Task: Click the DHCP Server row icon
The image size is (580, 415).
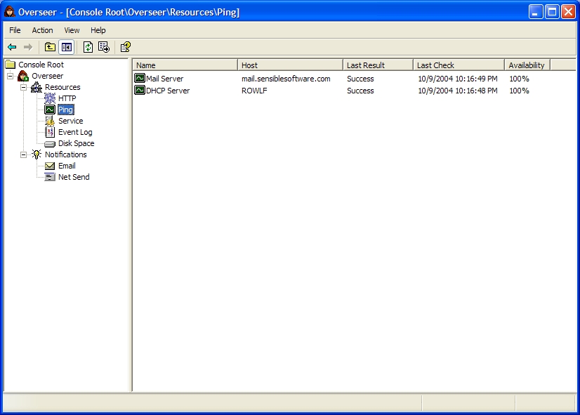Action: click(x=140, y=91)
